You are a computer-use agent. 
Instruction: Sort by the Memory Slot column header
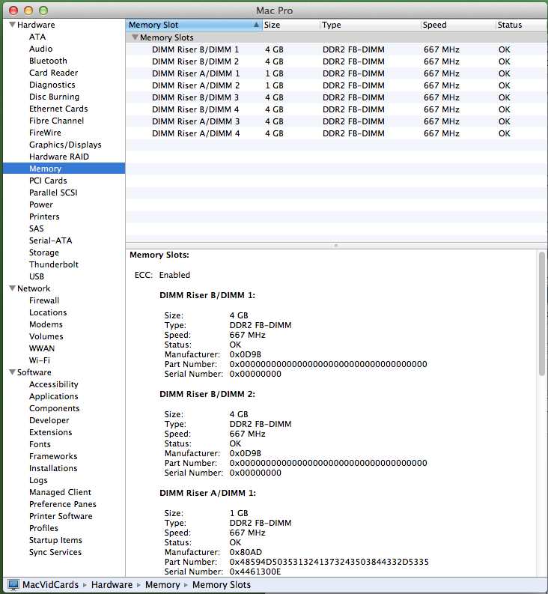point(194,25)
